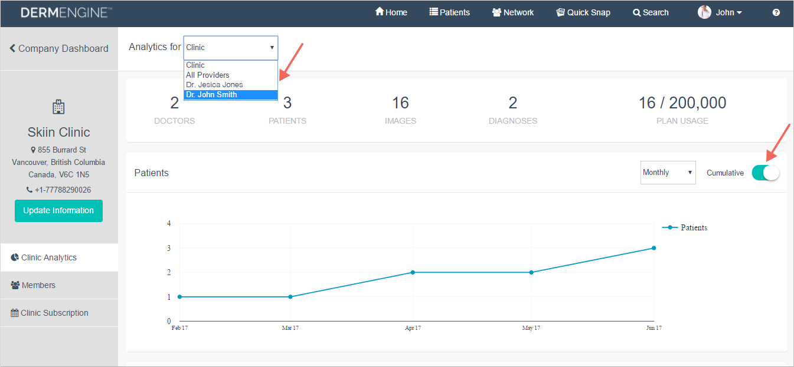The height and width of the screenshot is (367, 794).
Task: Toggle the Cumulative switch off
Action: (x=766, y=173)
